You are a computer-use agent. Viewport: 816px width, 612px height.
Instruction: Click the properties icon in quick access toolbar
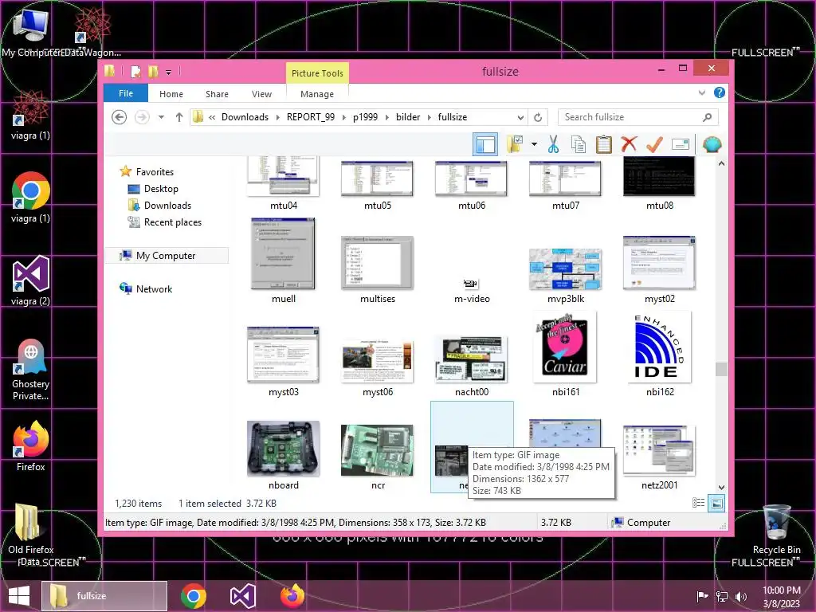[135, 71]
